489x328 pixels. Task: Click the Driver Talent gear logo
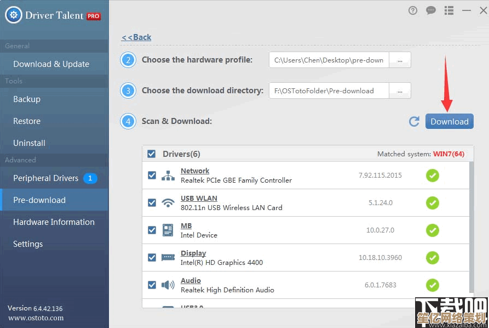coord(13,15)
